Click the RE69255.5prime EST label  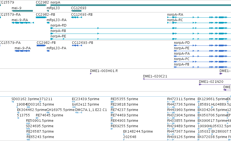click(x=125, y=126)
